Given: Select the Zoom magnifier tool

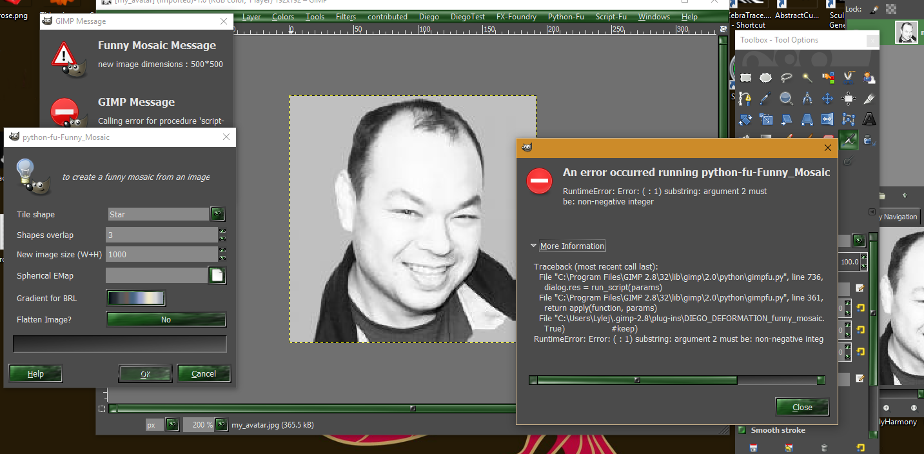Looking at the screenshot, I should (787, 99).
